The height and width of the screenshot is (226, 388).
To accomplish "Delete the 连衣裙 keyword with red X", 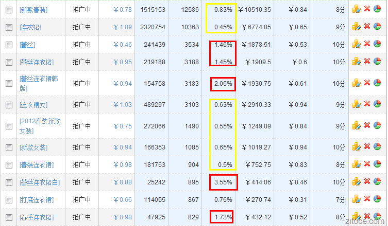I will (x=367, y=26).
